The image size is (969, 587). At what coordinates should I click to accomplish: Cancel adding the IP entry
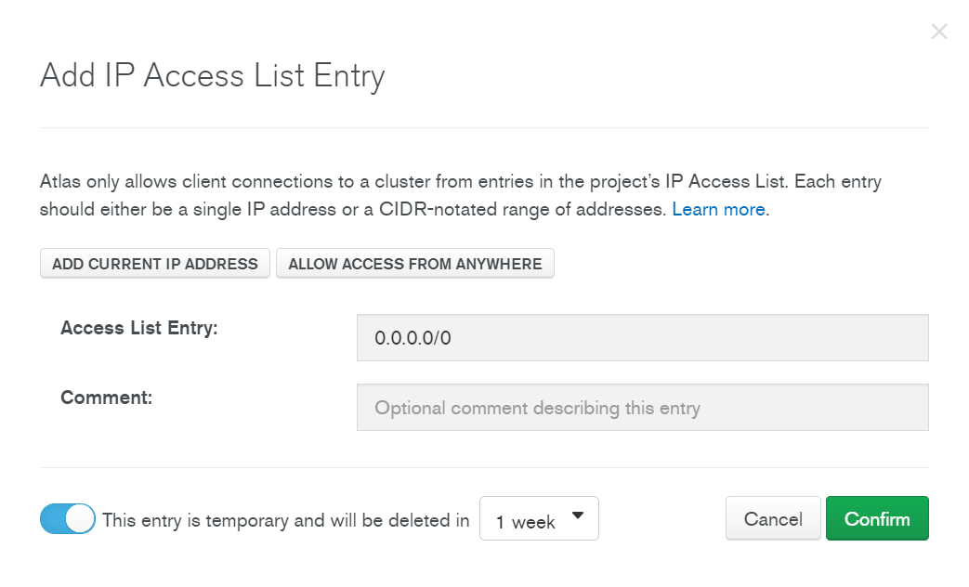coord(773,519)
